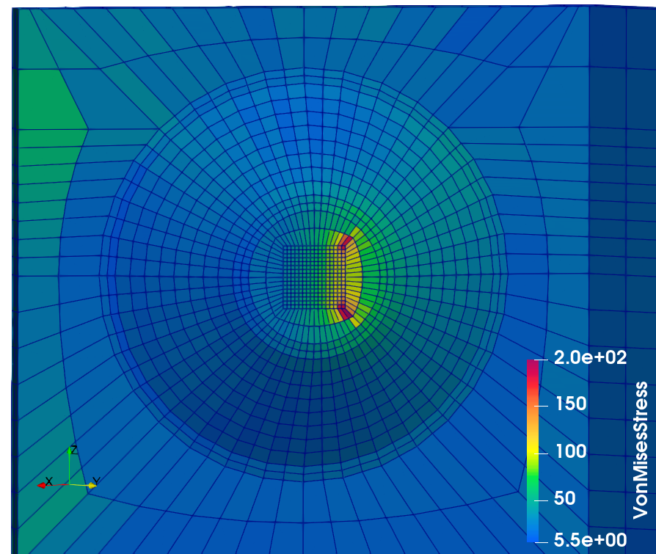Screen dimensions: 656x554
Task: Click the 100 legend tick label
Action: point(571,451)
